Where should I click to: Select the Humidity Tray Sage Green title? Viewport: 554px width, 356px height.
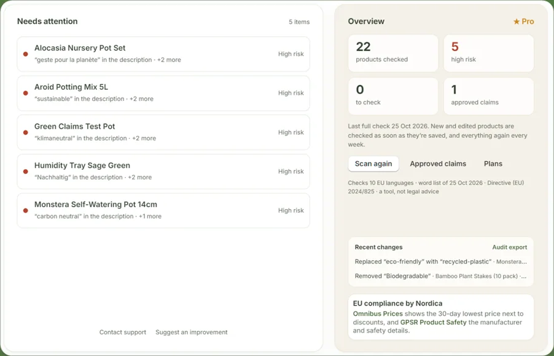82,165
